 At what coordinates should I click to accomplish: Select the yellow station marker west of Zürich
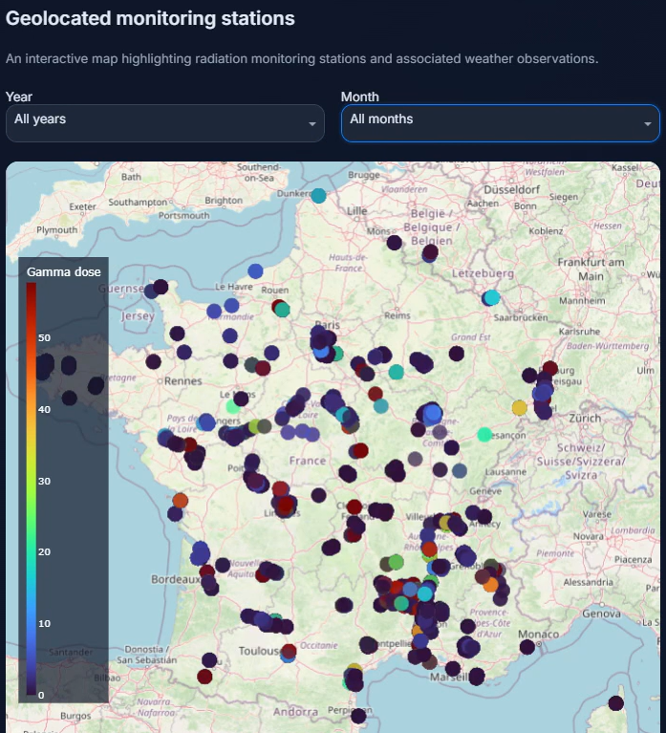pos(519,408)
